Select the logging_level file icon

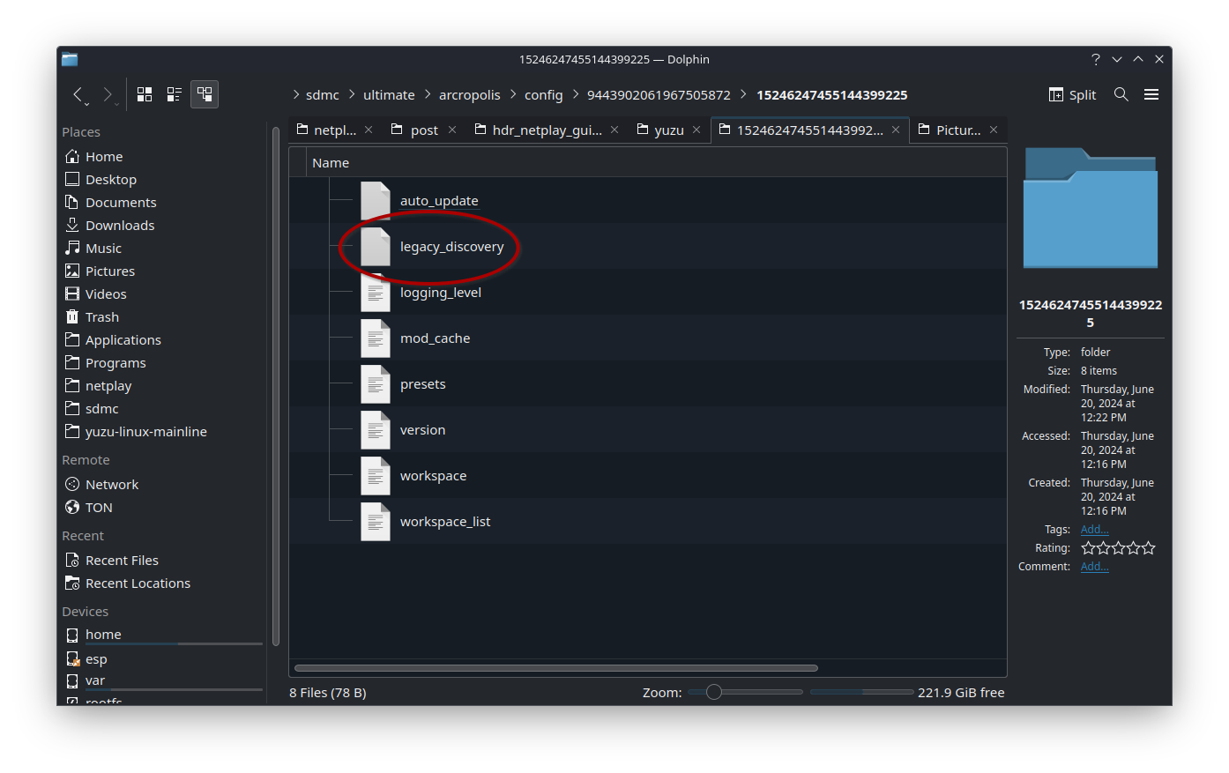click(376, 292)
